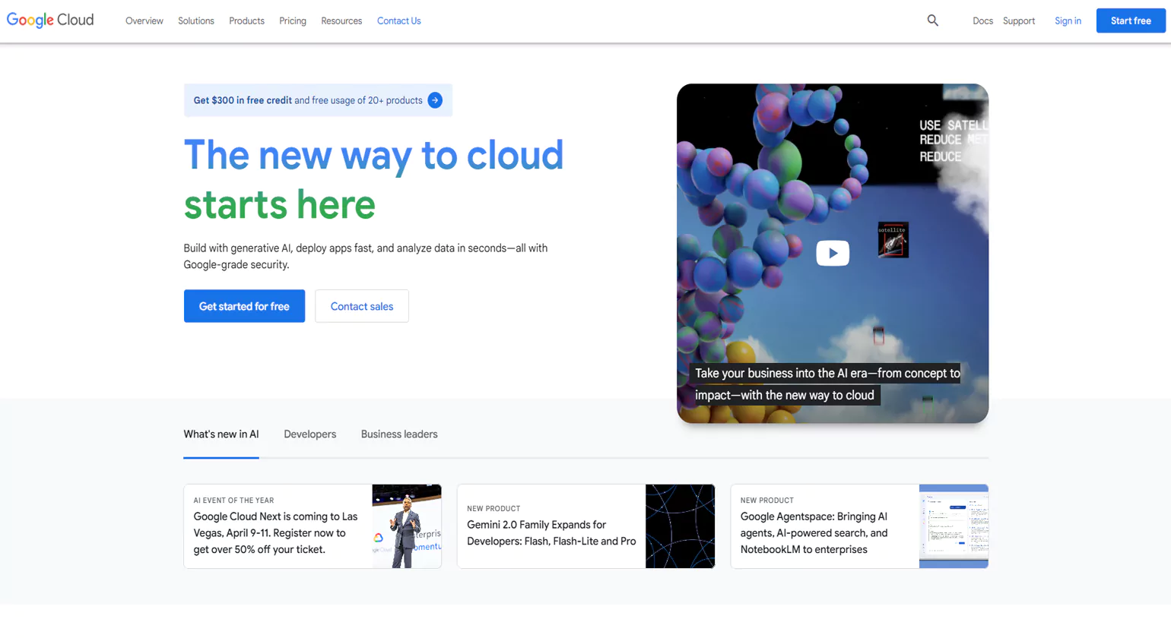Click the Get started for free button
This screenshot has width=1171, height=638.
pyautogui.click(x=244, y=305)
